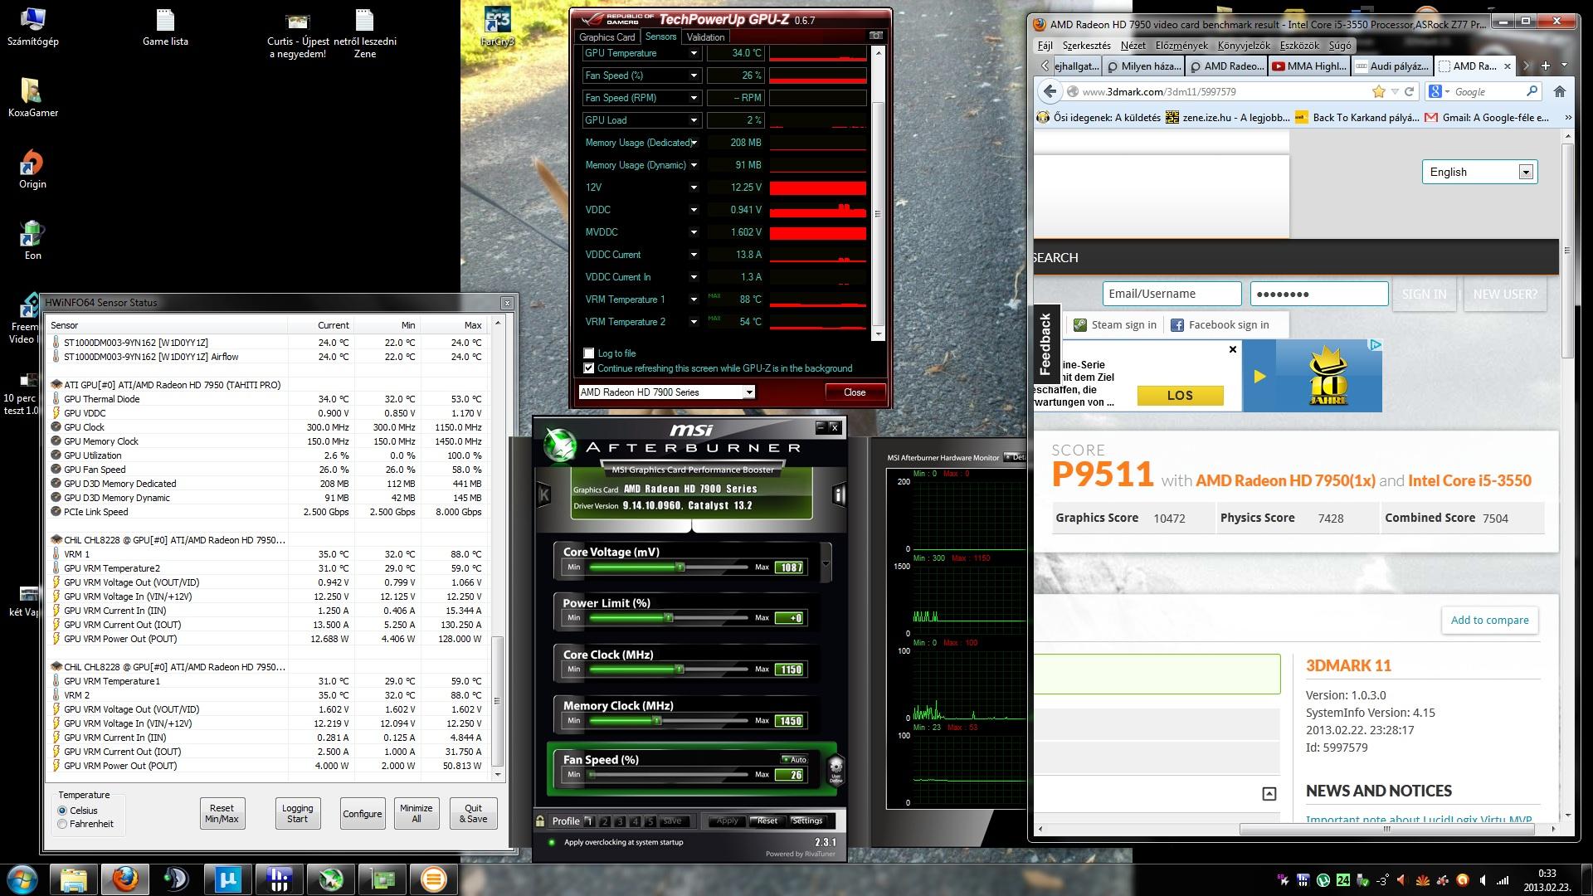1593x896 pixels.
Task: Expand Core Voltage options arrow
Action: pos(826,564)
